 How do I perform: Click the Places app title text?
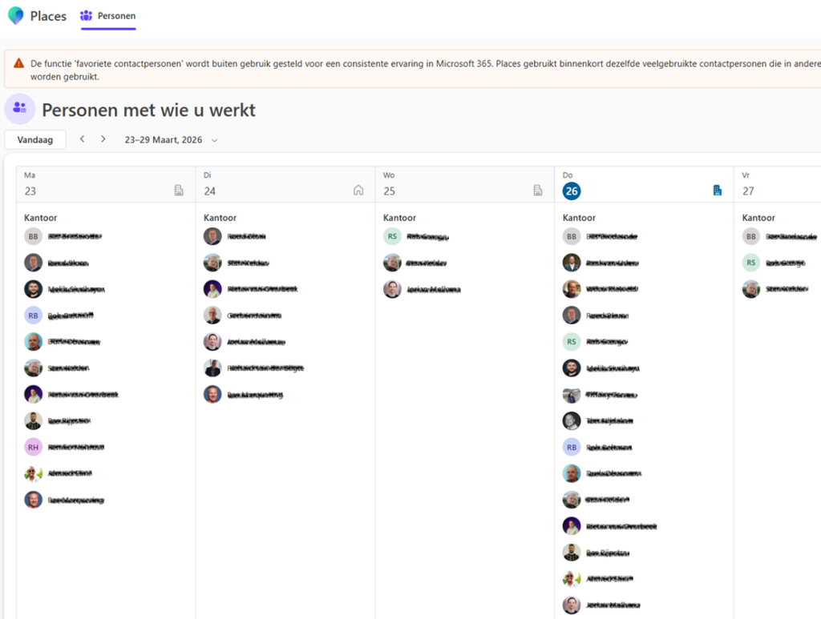[x=48, y=16]
